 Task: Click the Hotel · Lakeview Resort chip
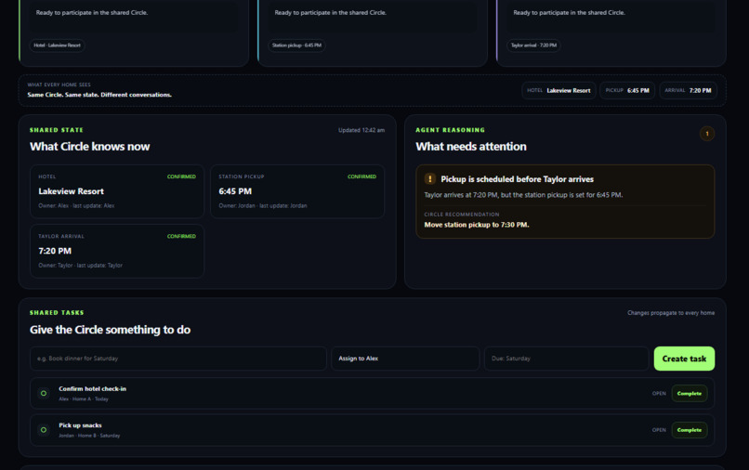[58, 46]
